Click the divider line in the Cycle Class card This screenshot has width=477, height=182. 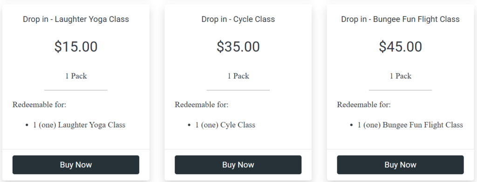(x=238, y=90)
